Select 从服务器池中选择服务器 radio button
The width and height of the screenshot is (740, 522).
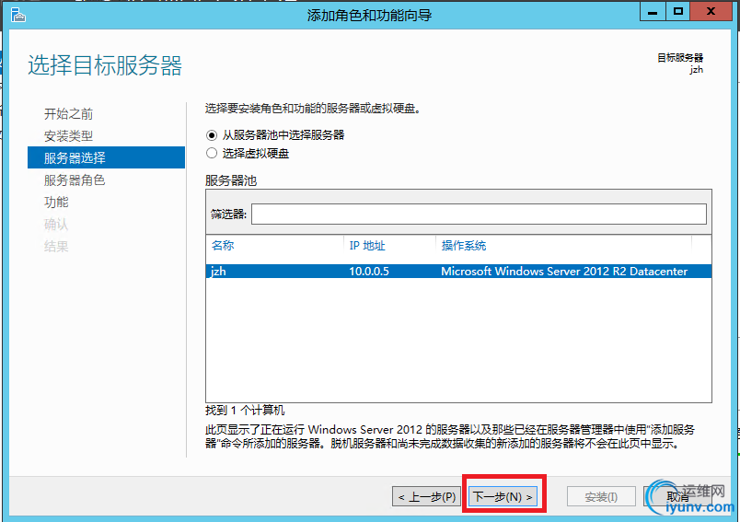[212, 135]
